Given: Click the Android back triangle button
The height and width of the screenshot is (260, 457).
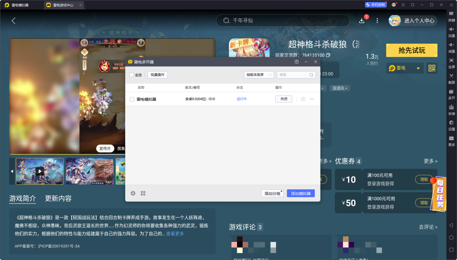Looking at the screenshot, I should click(x=451, y=225).
